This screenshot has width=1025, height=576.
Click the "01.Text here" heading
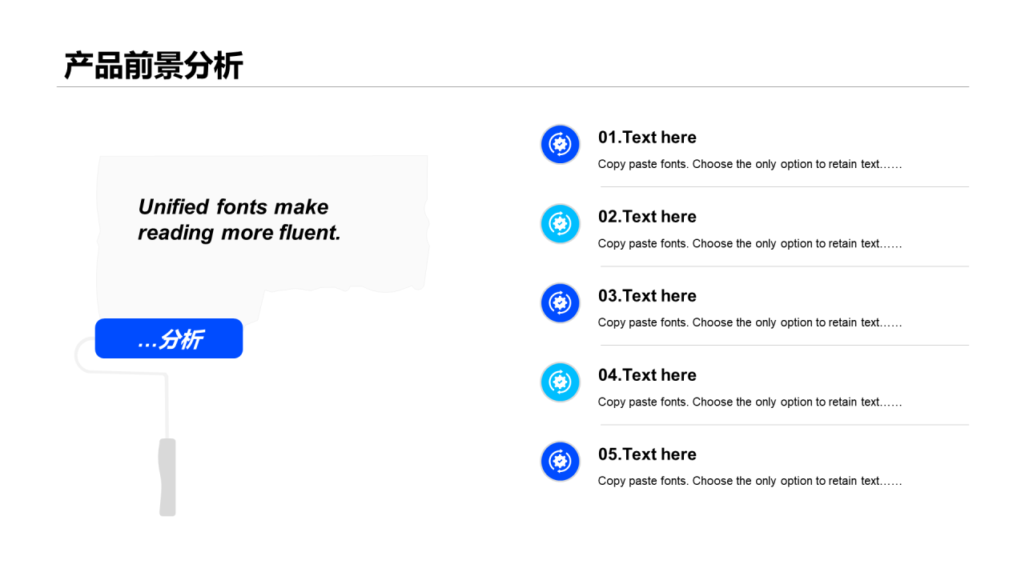coord(647,138)
